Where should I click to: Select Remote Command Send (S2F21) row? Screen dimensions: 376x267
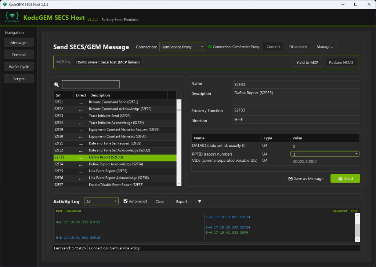pos(115,102)
